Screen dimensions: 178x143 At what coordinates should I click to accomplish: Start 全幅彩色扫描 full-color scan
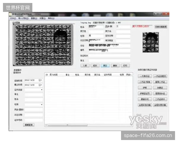pyautogui.click(x=145, y=105)
